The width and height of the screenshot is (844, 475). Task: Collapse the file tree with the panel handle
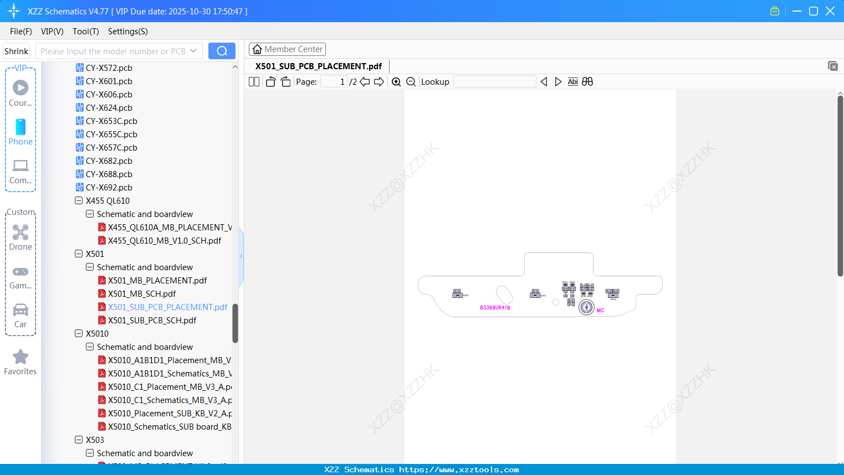[241, 256]
